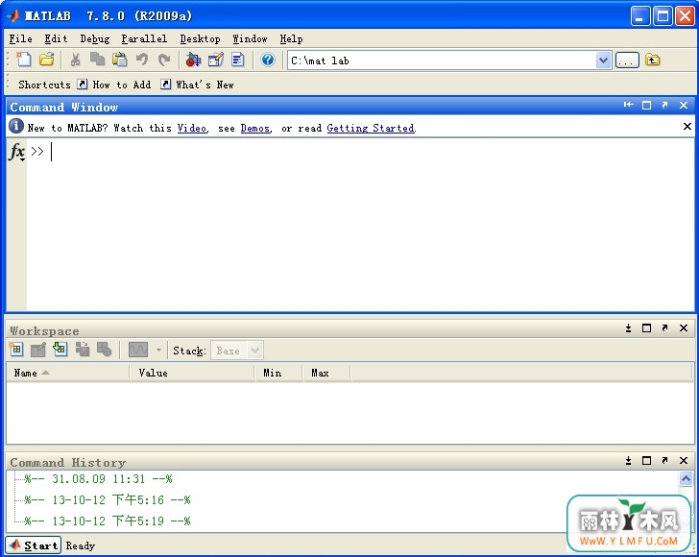This screenshot has height=557, width=699.
Task: Close the Command History panel
Action: (x=684, y=460)
